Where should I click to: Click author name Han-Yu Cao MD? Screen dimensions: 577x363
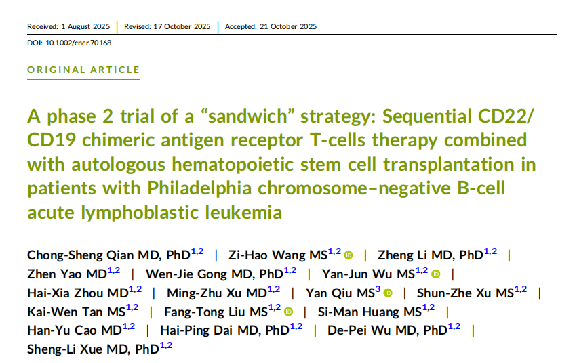pyautogui.click(x=75, y=330)
